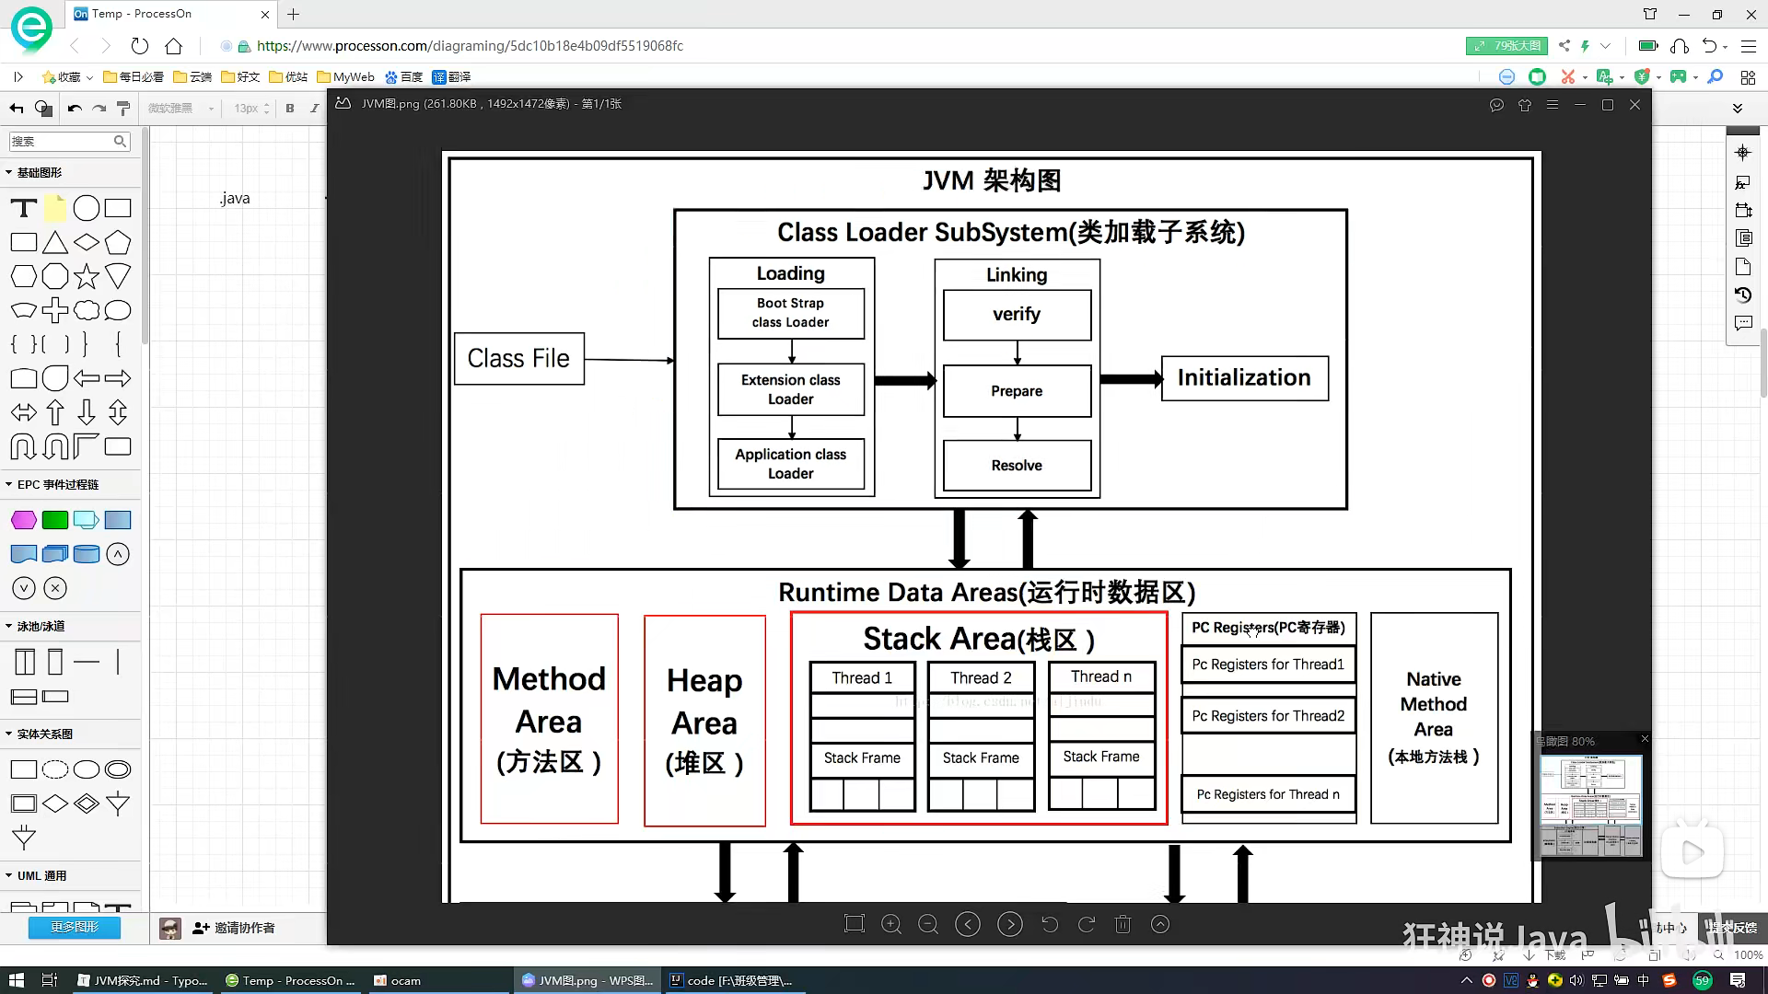Click the shape search input field
1768x994 pixels.
(61, 141)
